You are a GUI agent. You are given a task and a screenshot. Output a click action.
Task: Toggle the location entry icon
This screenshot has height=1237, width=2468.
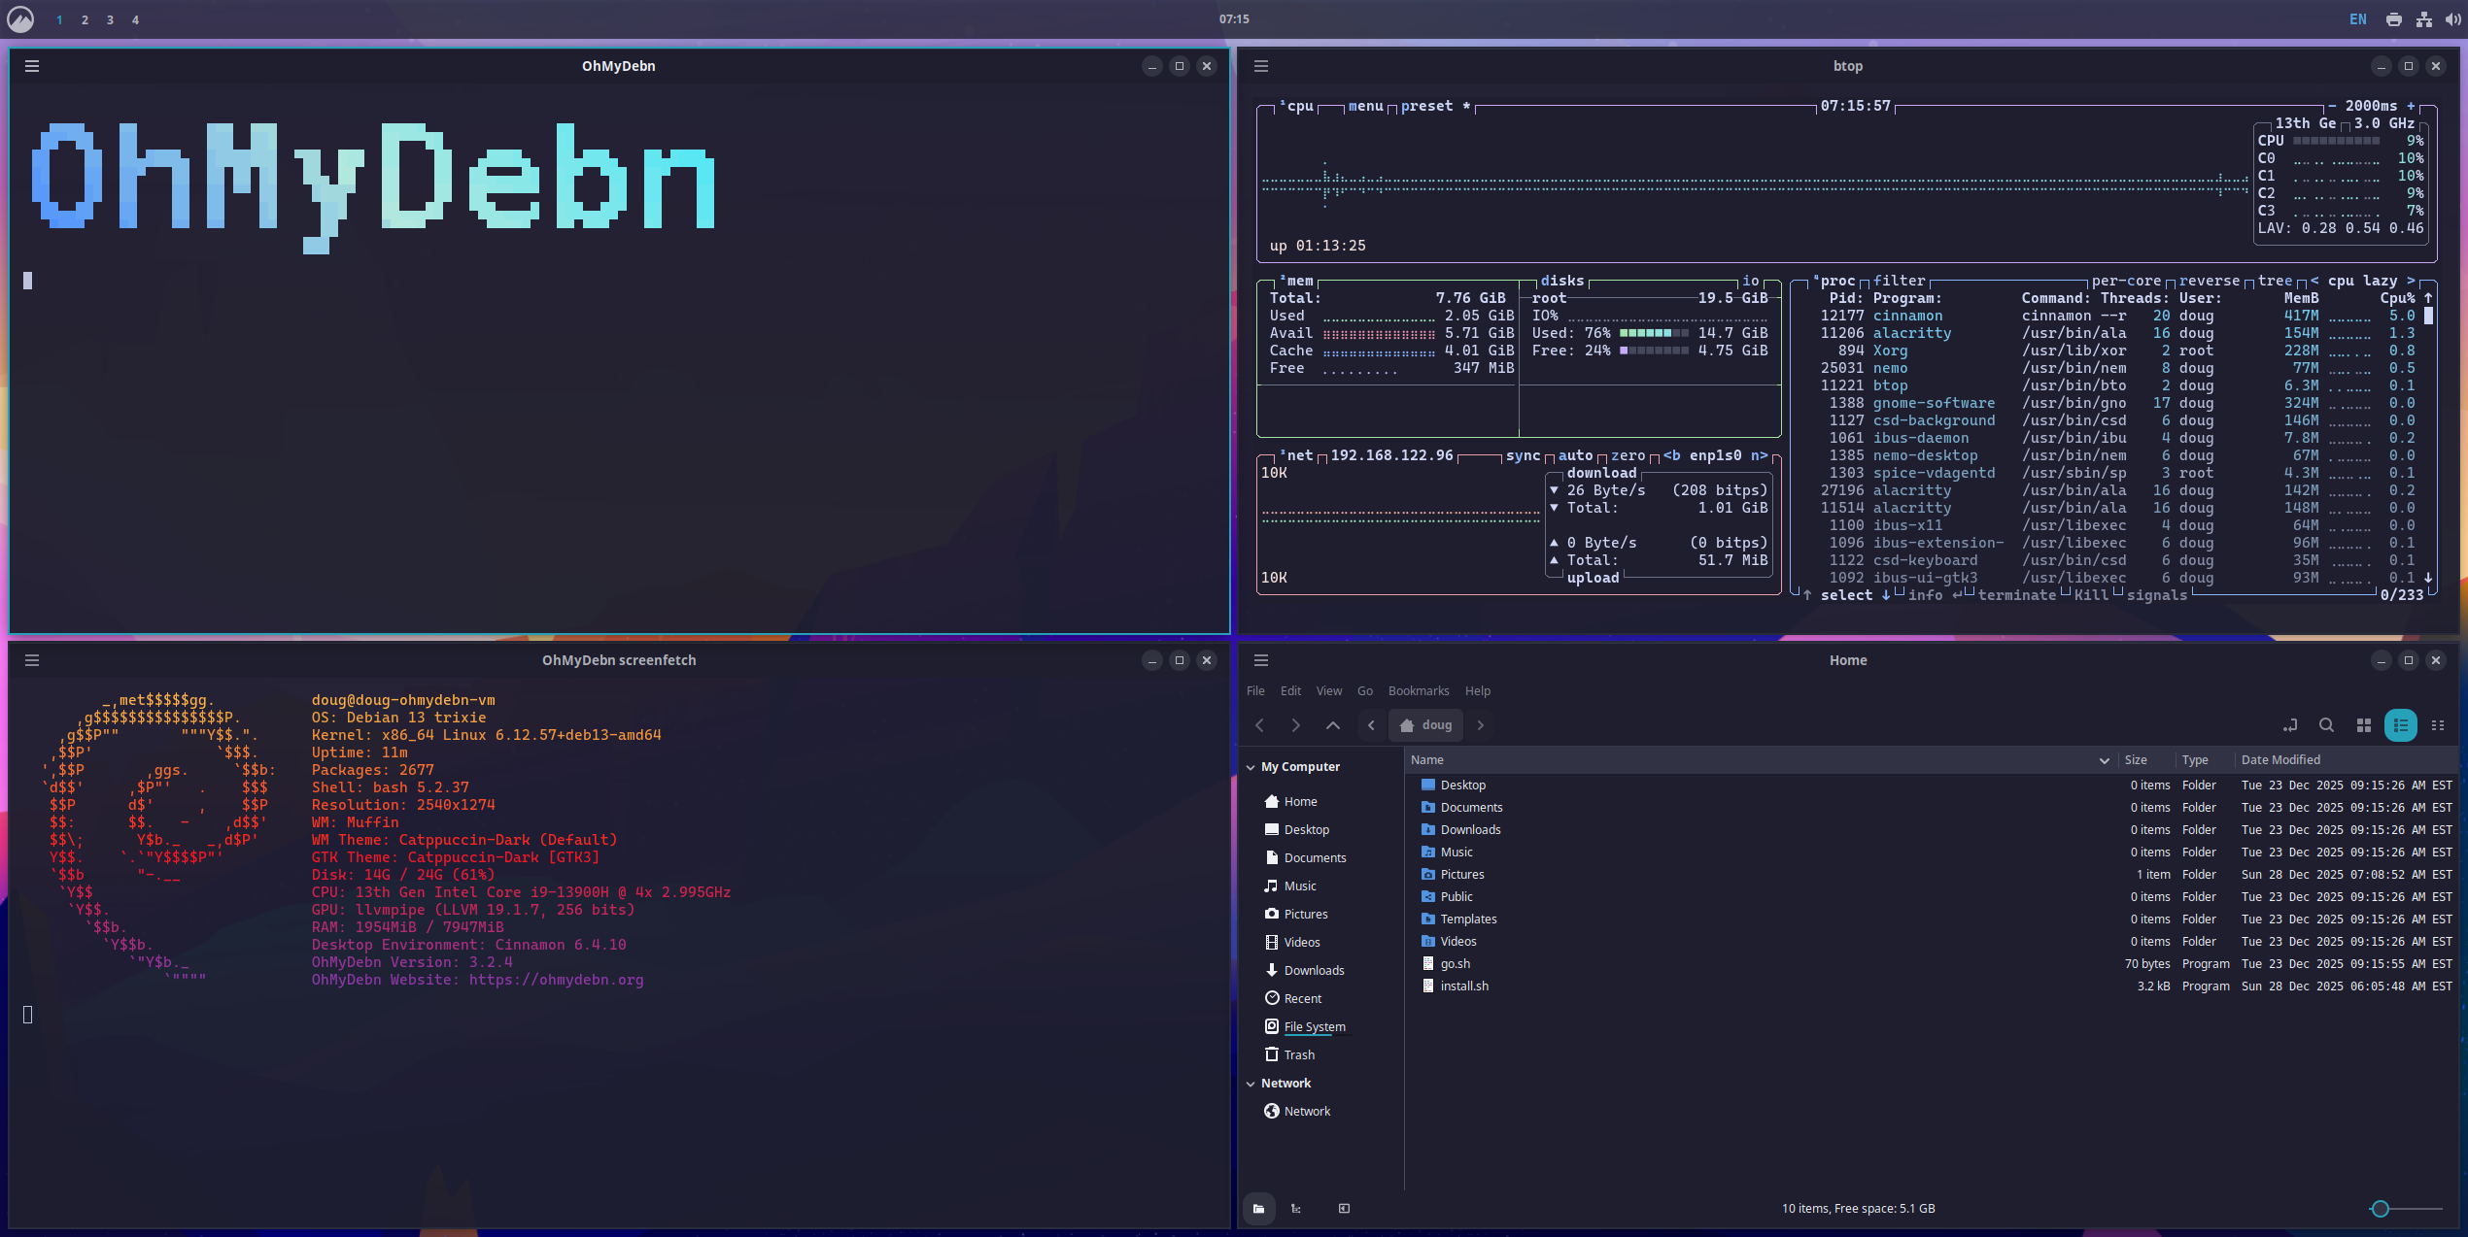tap(2290, 725)
